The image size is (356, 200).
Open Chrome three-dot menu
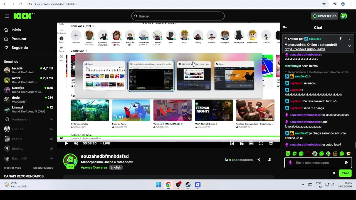pyautogui.click(x=351, y=4)
